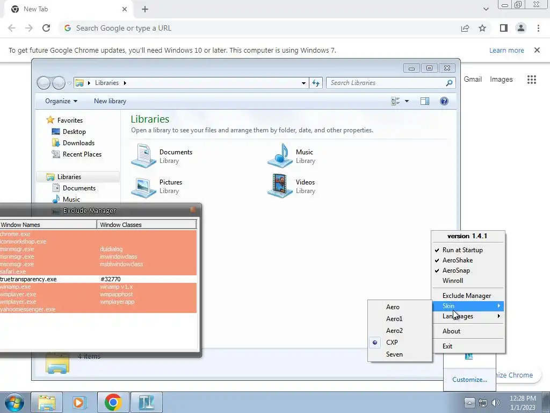Select Aero2 skin

point(400,331)
